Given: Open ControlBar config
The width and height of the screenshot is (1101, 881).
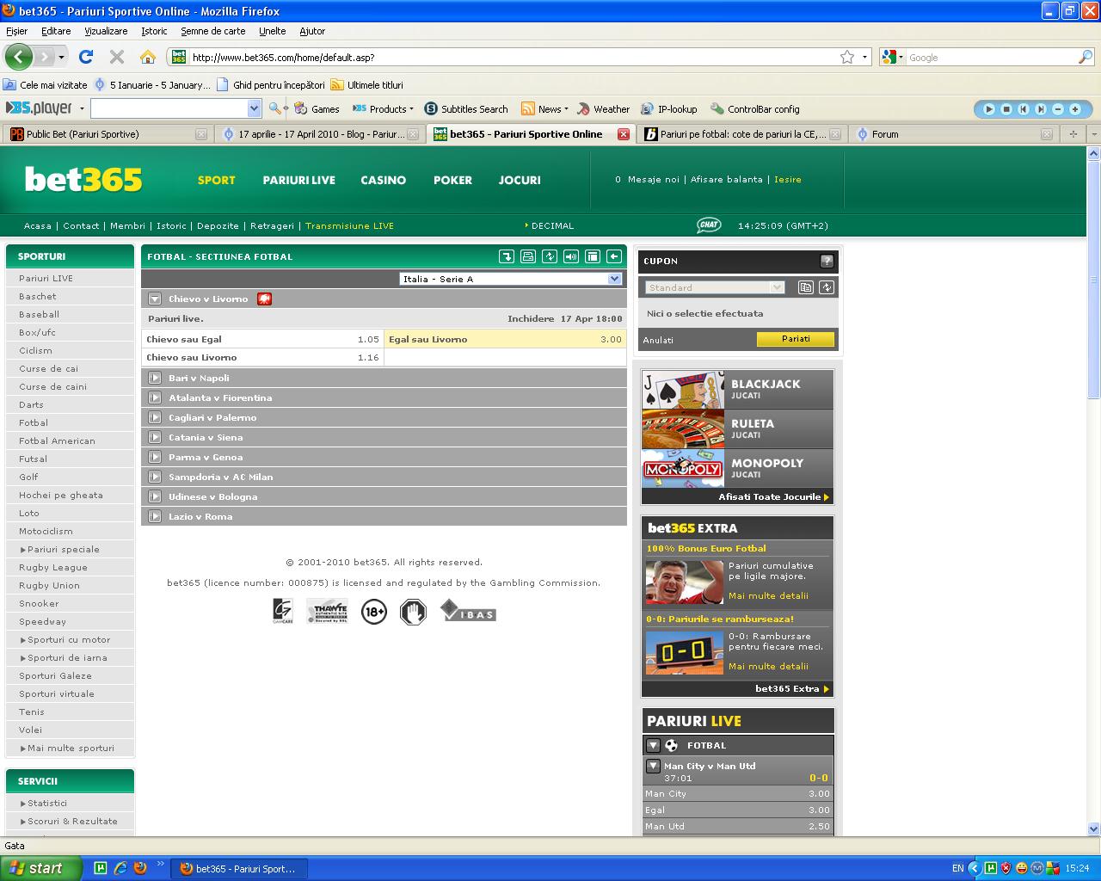Looking at the screenshot, I should (755, 109).
